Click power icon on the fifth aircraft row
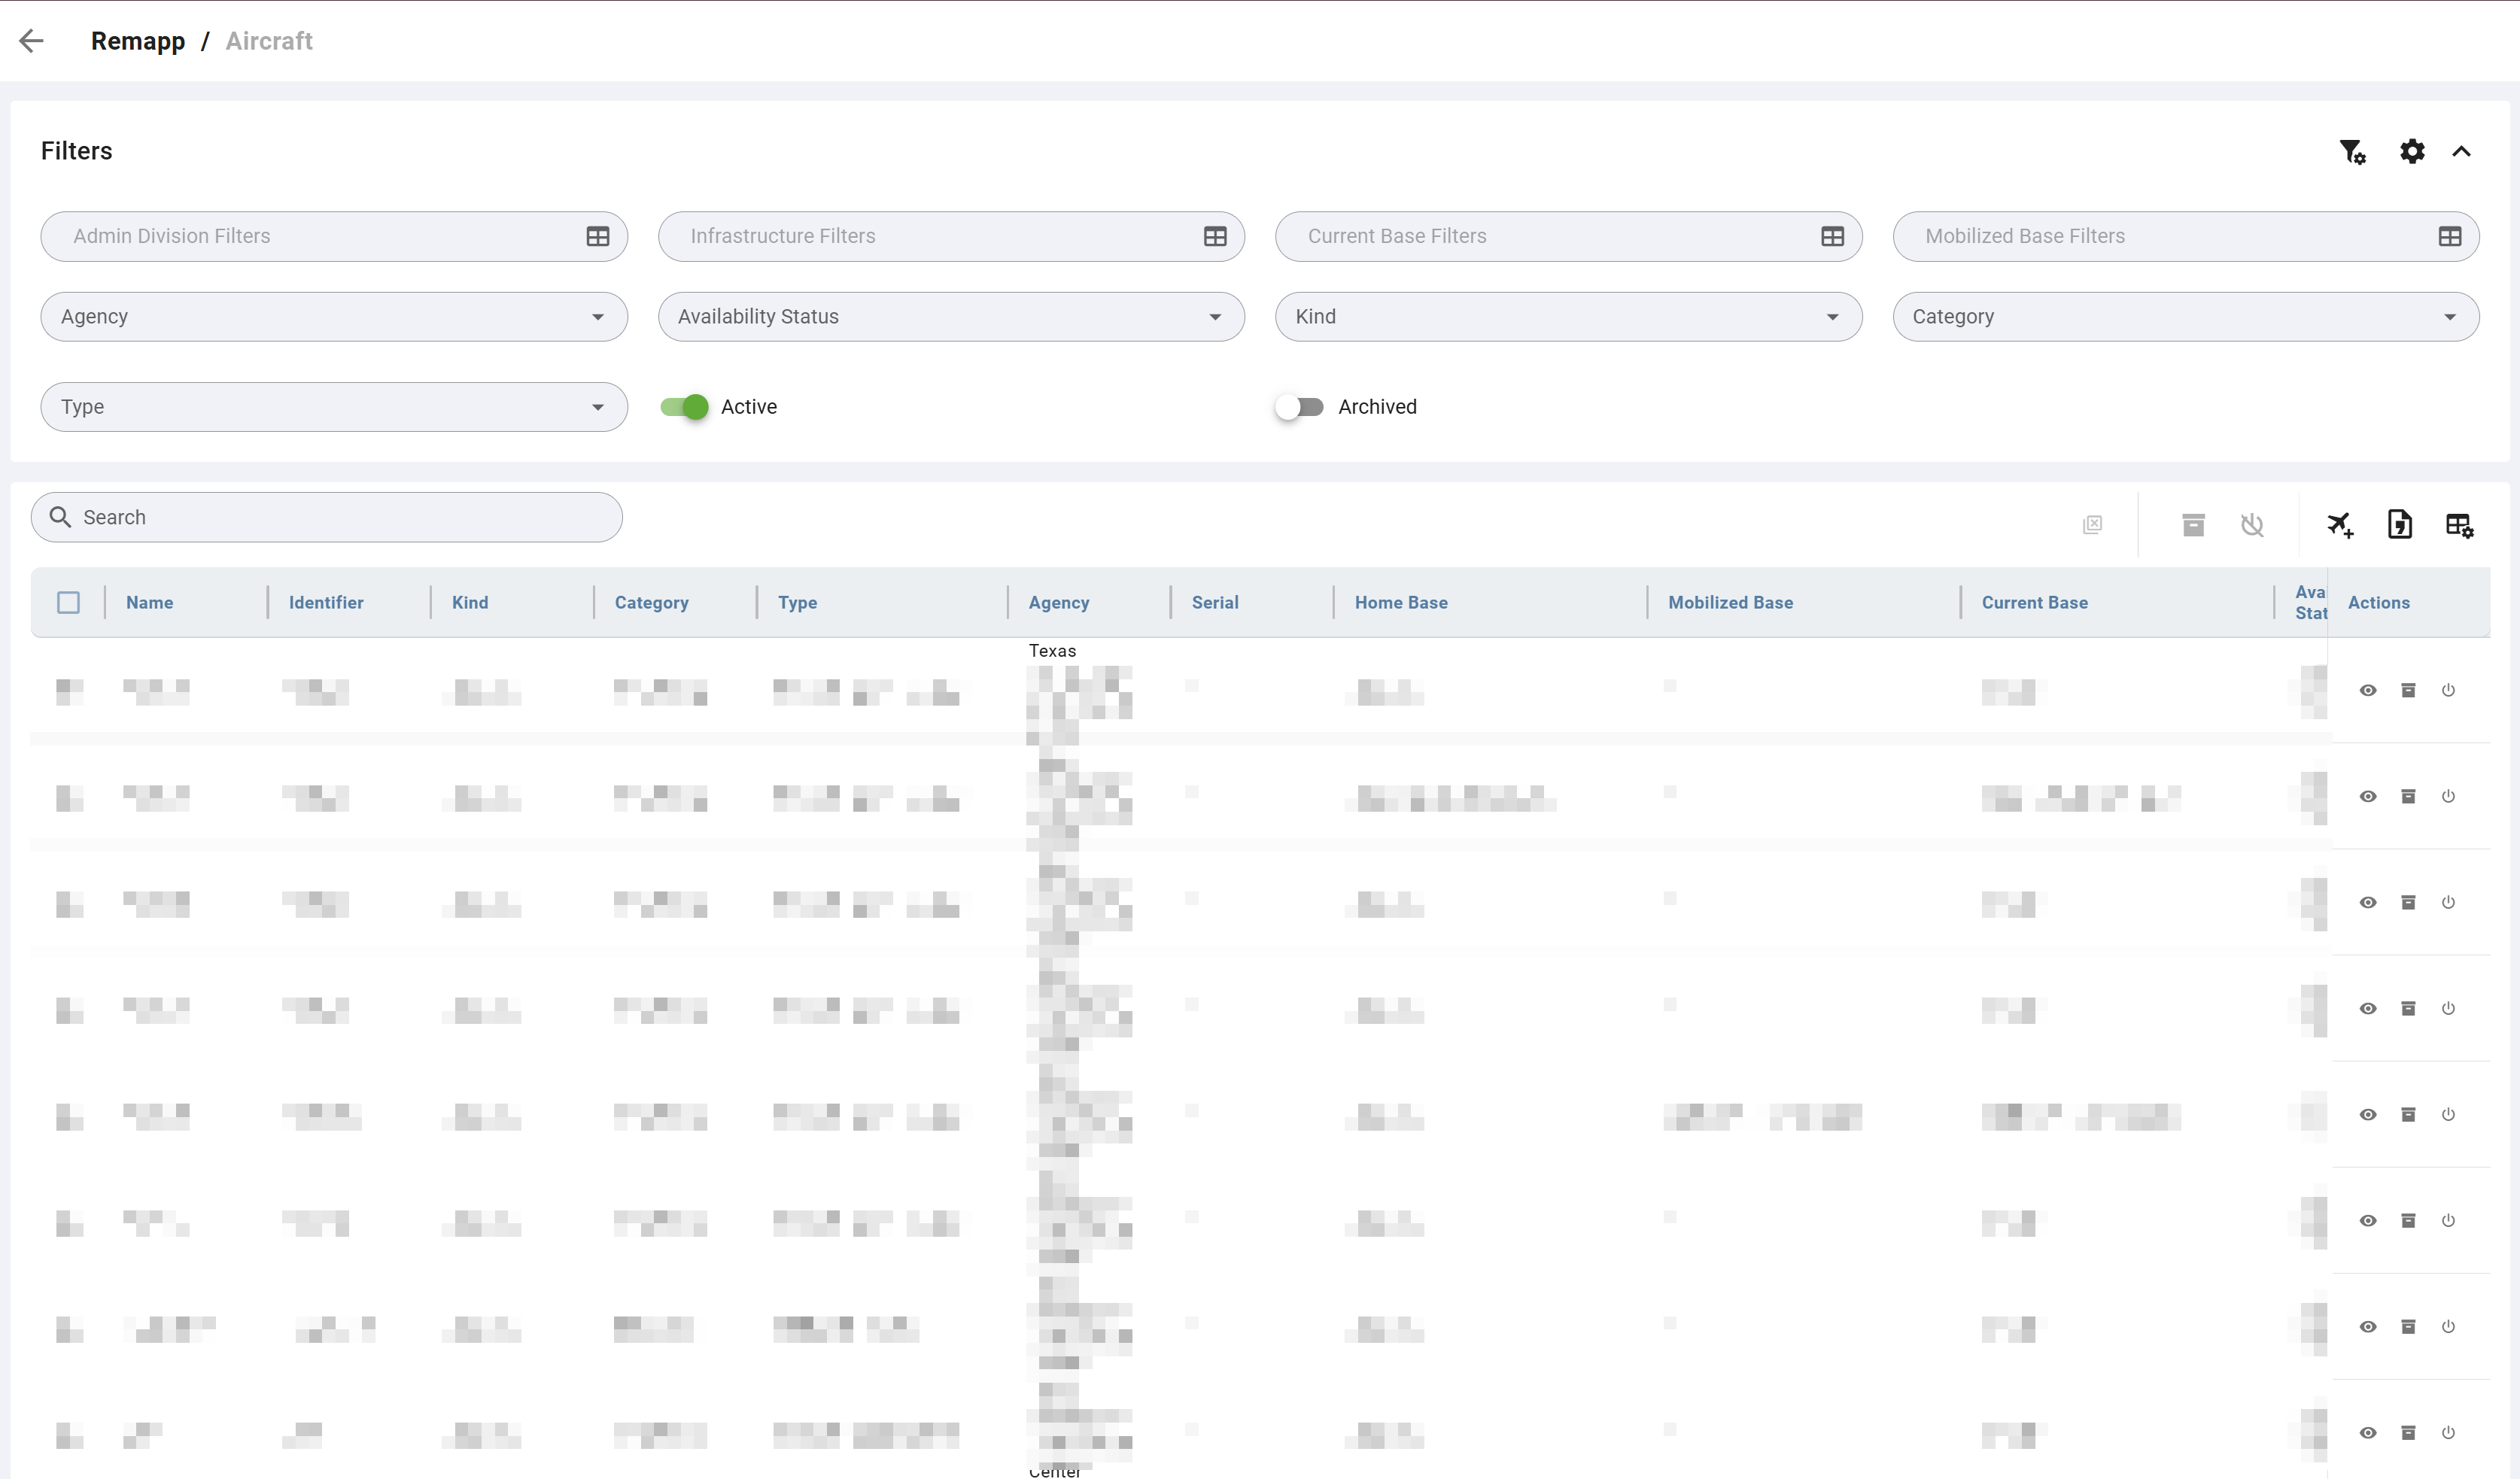The image size is (2520, 1479). coord(2448,1114)
